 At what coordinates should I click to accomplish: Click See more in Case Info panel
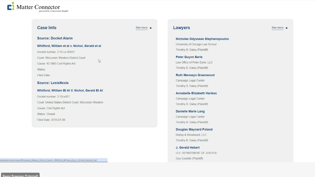(x=142, y=28)
